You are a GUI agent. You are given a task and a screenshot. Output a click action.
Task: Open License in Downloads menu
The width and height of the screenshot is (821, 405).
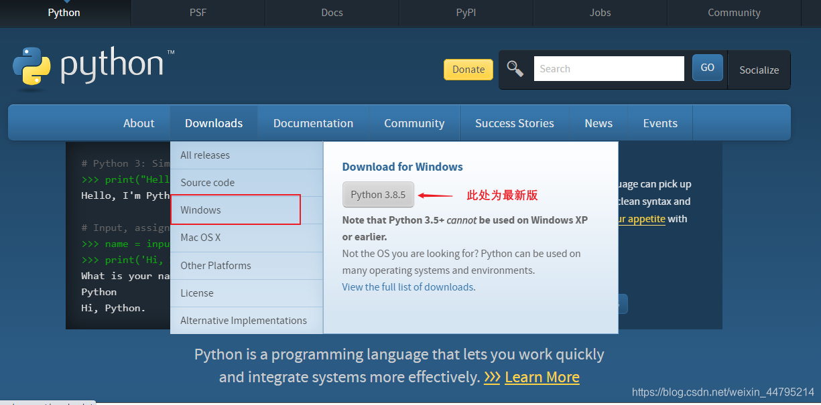pyautogui.click(x=247, y=293)
